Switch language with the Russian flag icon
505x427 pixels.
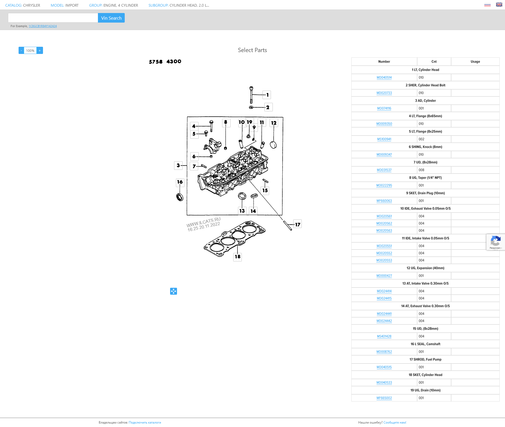pos(487,5)
